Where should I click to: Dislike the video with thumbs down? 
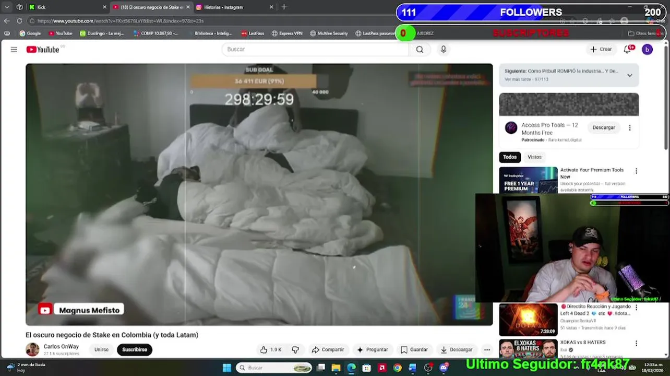[x=295, y=349]
